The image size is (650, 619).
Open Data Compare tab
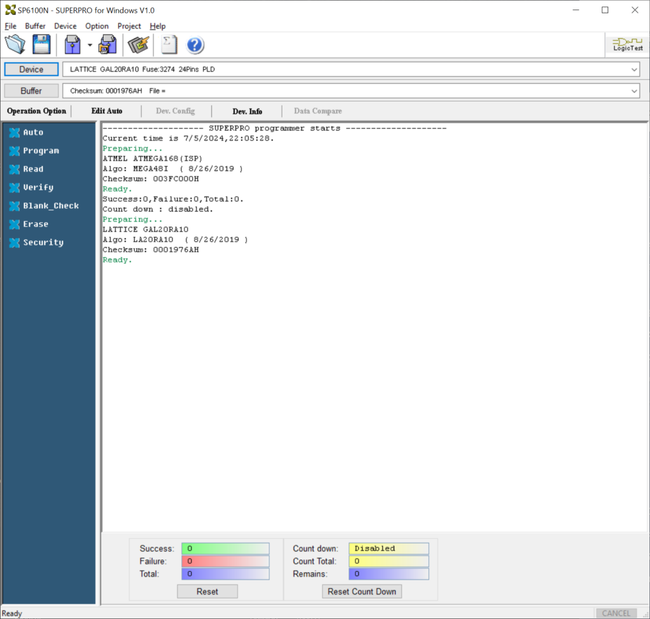[x=318, y=110]
